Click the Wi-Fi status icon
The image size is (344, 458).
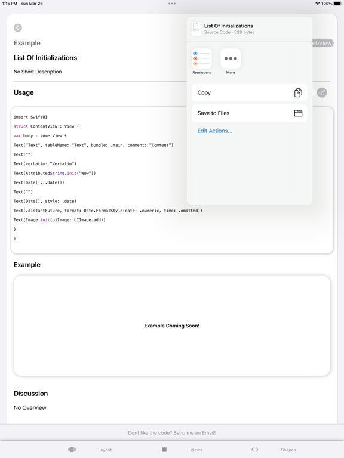click(x=317, y=4)
